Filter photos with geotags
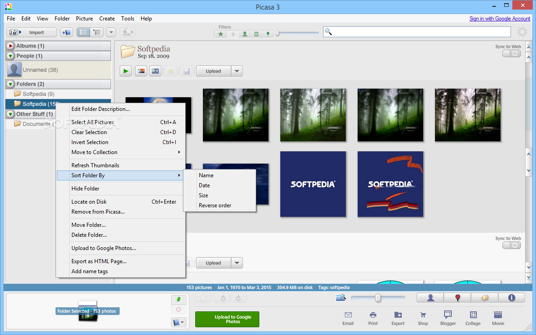Viewport: 536px width, 335px height. 268,34
